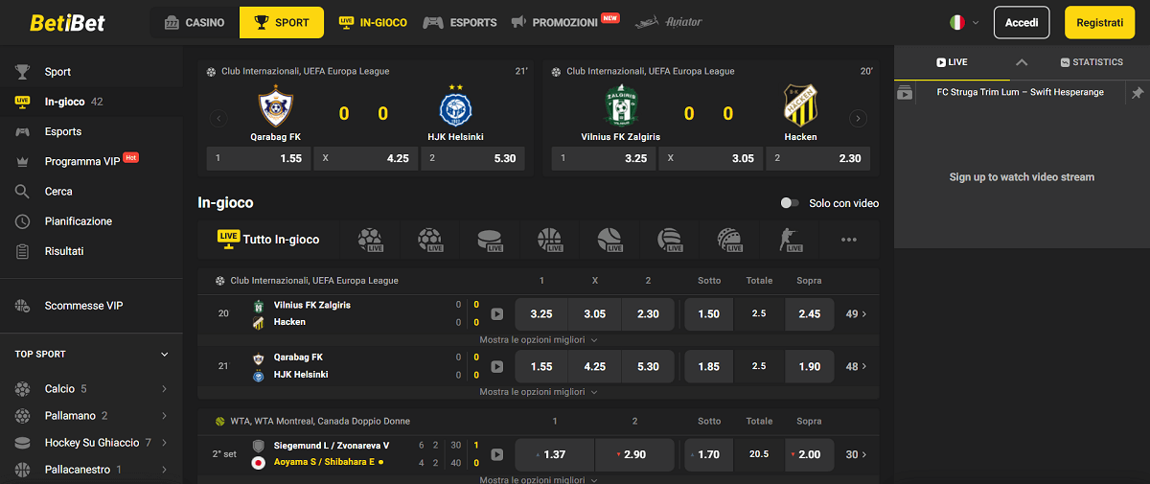The image size is (1150, 484).
Task: Filter live events by basketball icon
Action: [x=549, y=240]
